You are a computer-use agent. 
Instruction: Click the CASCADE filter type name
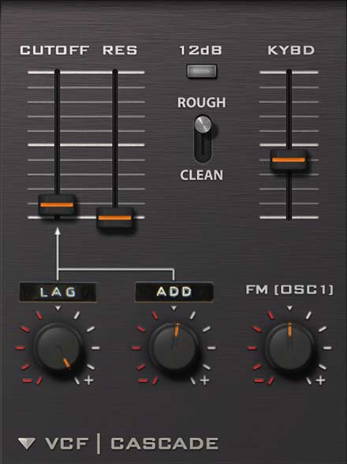(x=165, y=443)
